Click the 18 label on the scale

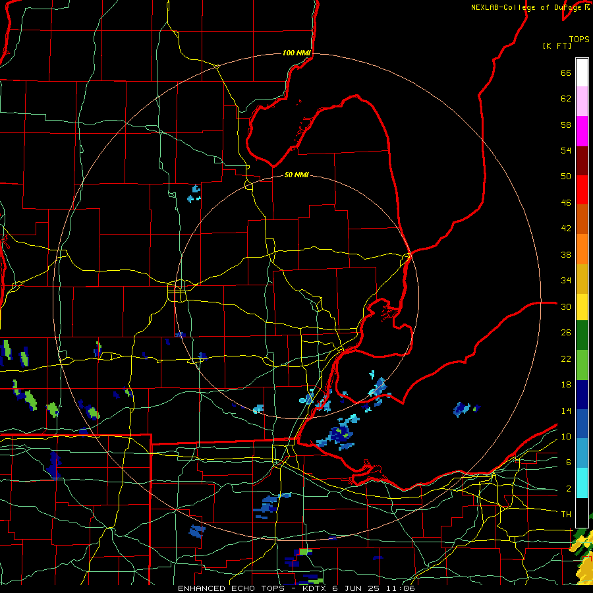click(x=566, y=385)
